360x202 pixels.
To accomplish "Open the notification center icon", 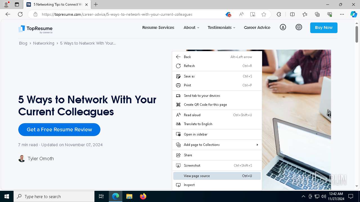I will point(351,196).
